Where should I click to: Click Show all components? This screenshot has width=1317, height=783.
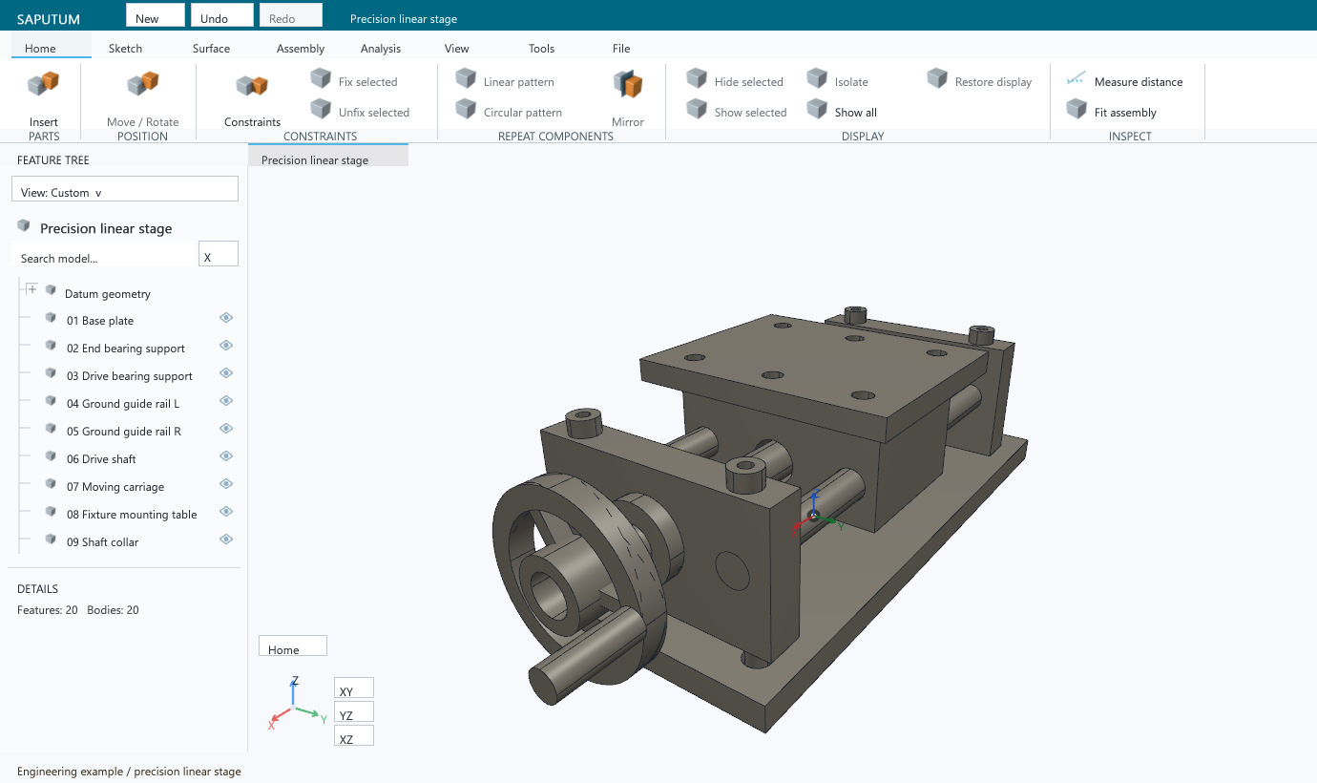[x=842, y=112]
